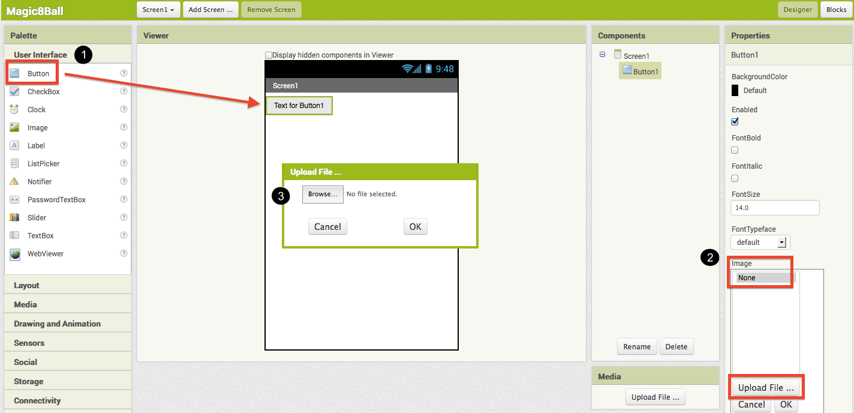This screenshot has width=854, height=413.
Task: Open help for CheckBox component
Action: coord(124,91)
